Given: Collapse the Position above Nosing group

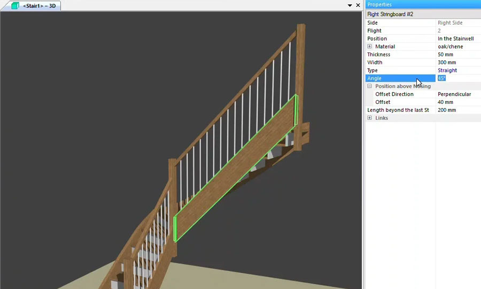Looking at the screenshot, I should pos(369,86).
